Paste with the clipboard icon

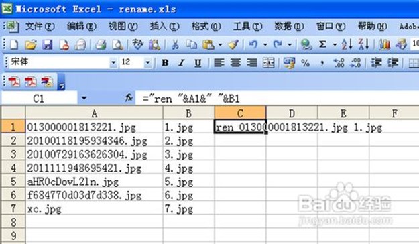tap(208, 44)
